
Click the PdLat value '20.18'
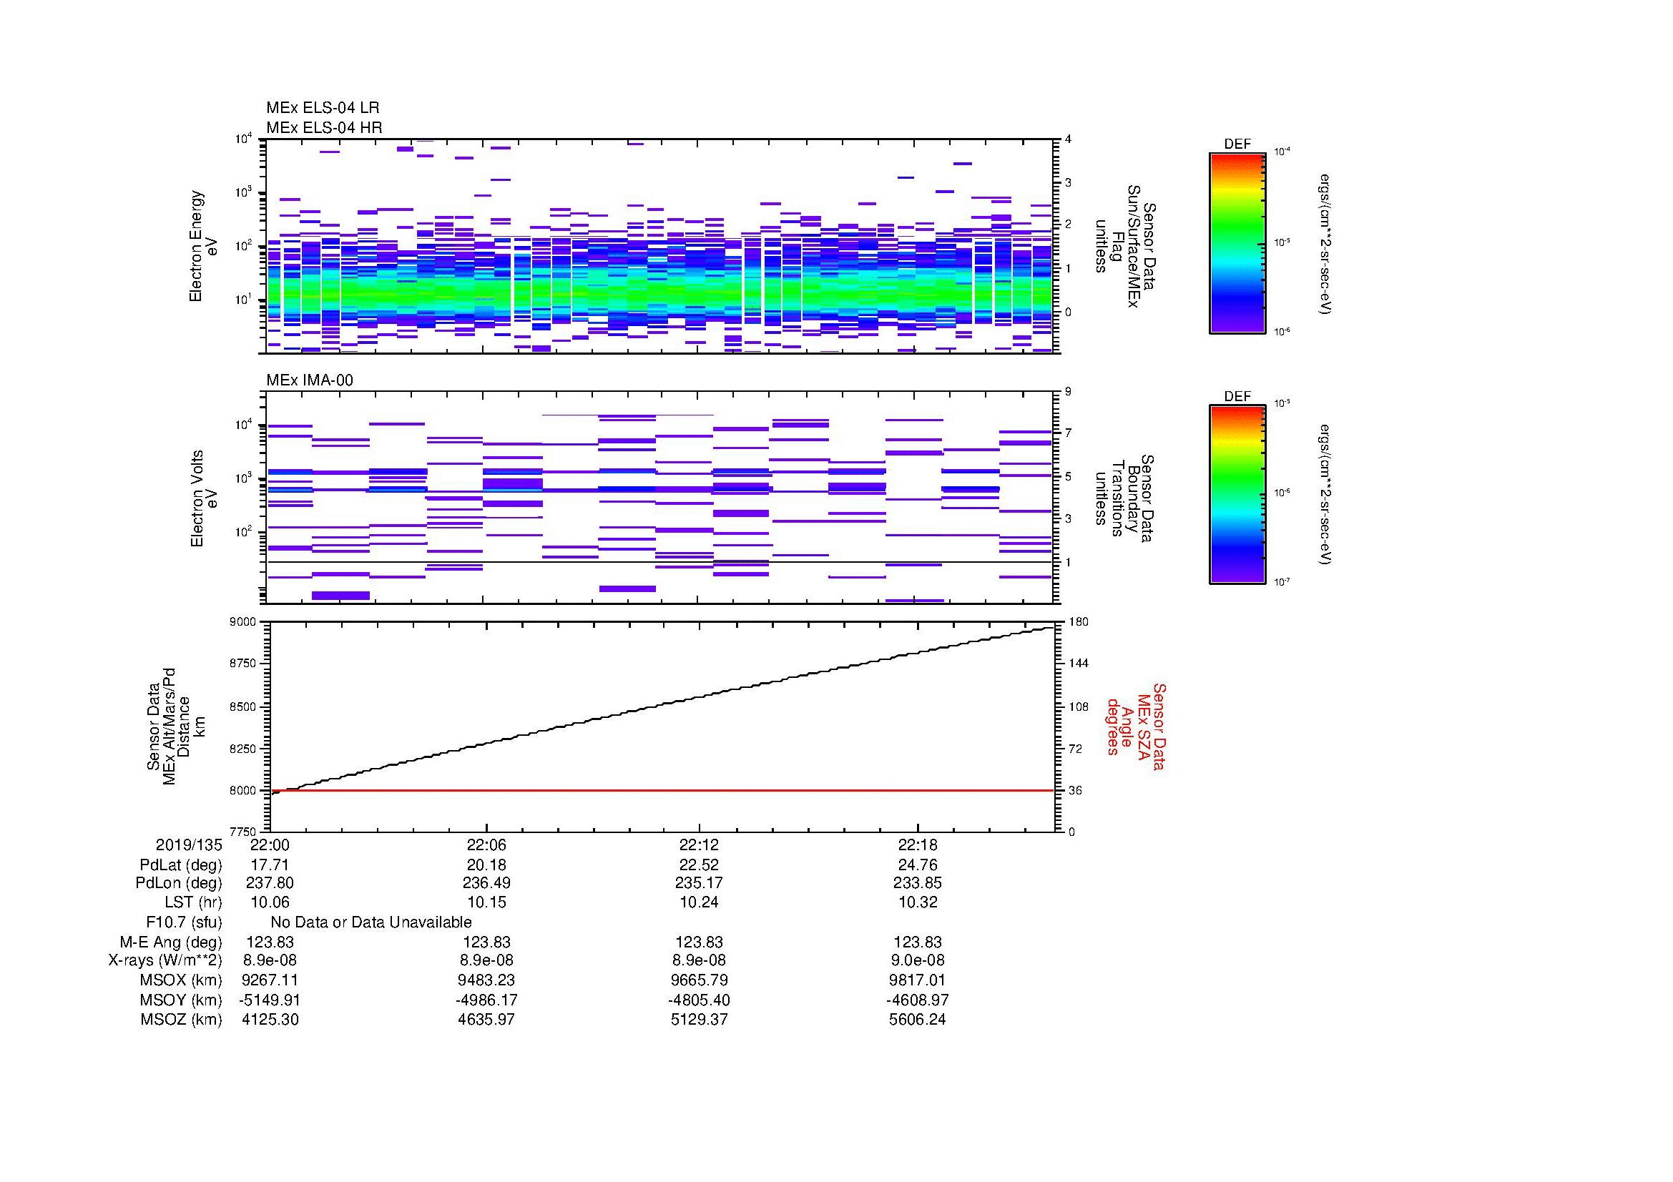(486, 865)
